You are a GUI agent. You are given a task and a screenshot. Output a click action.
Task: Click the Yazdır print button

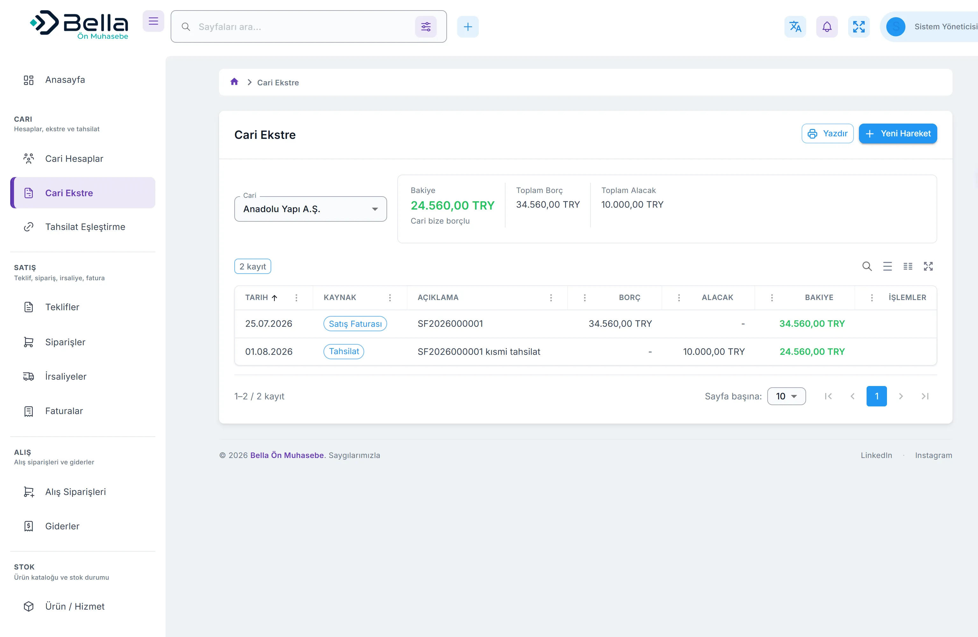click(x=827, y=134)
